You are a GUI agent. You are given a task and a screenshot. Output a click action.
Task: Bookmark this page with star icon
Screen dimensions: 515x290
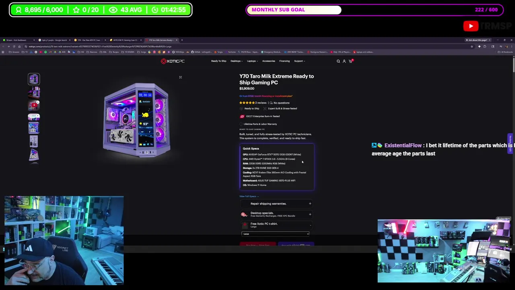(472, 46)
